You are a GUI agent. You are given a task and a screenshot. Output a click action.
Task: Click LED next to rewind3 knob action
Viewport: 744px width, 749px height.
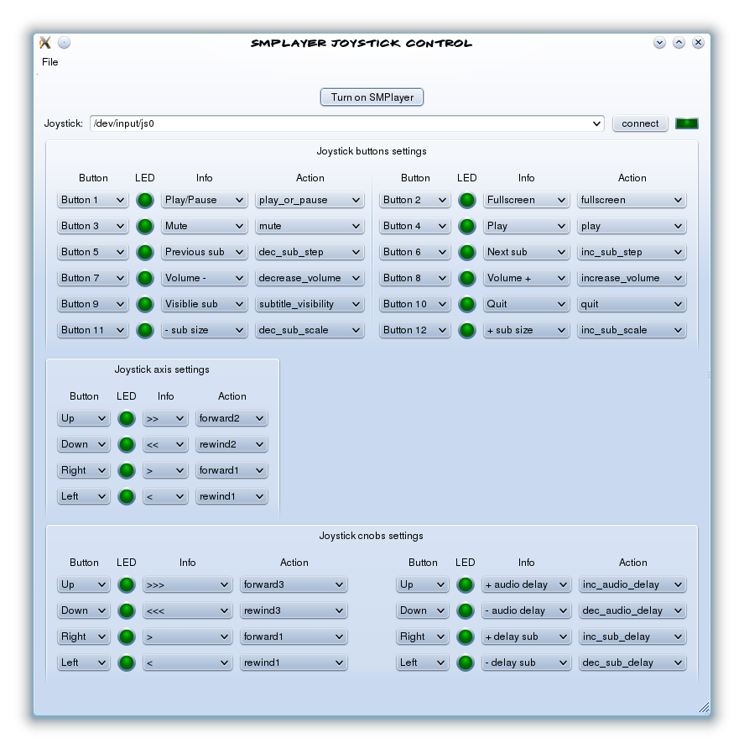pos(127,610)
